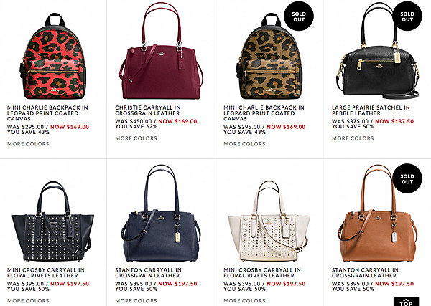Click the Large Prairie Satchel in Pebble Leather title
Screen dimensions: 431x306
371,110
